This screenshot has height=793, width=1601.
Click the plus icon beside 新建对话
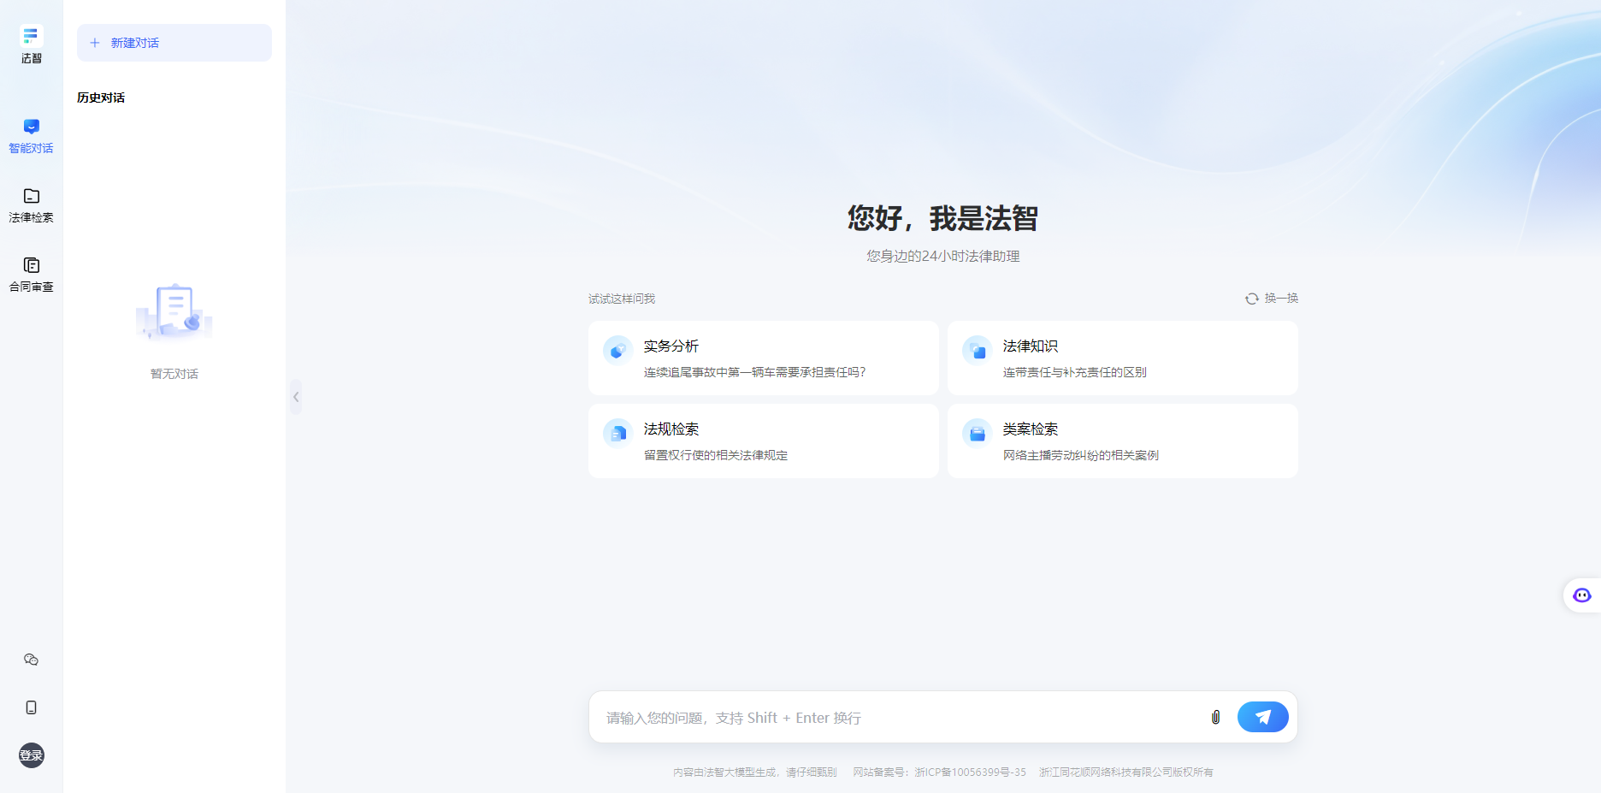coord(95,43)
